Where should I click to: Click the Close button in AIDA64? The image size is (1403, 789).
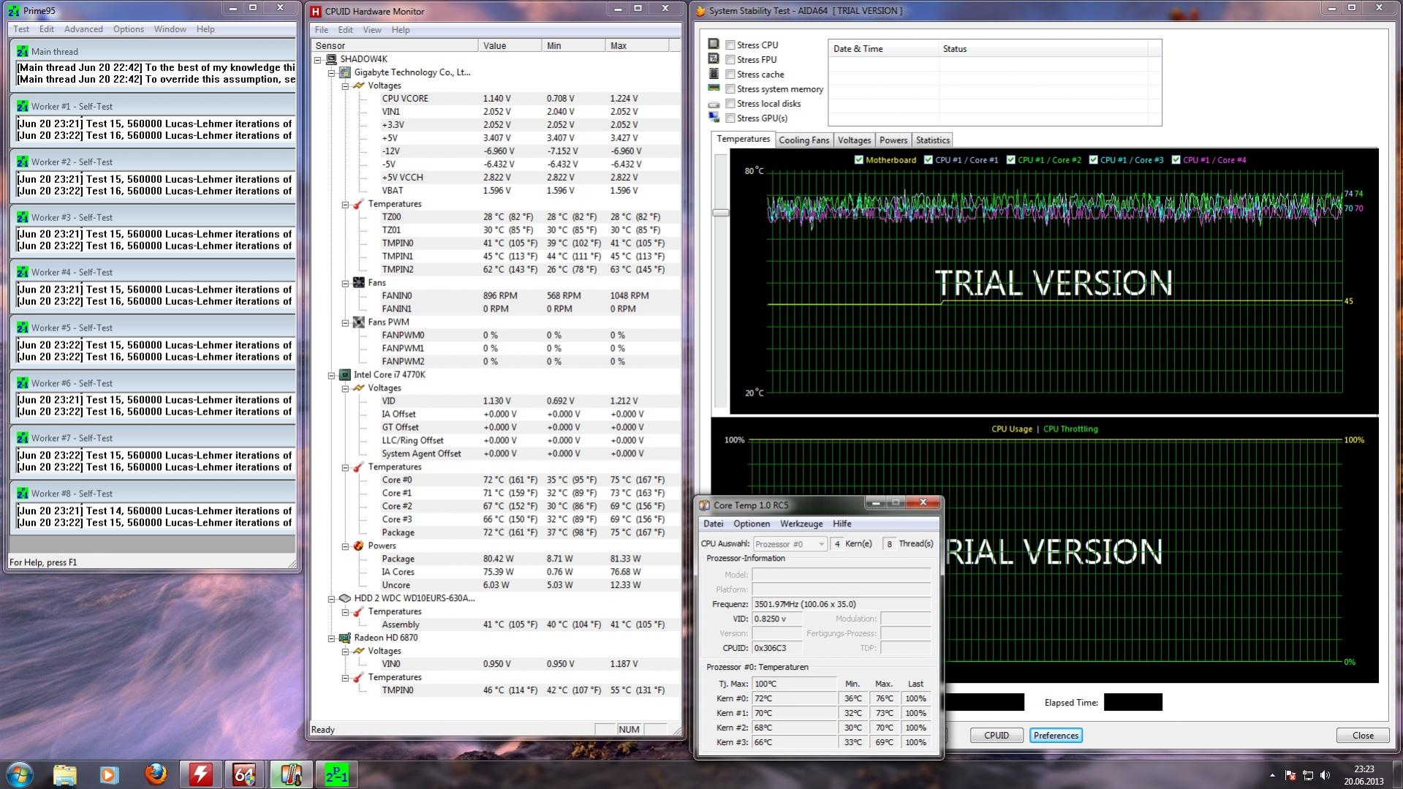(1363, 736)
